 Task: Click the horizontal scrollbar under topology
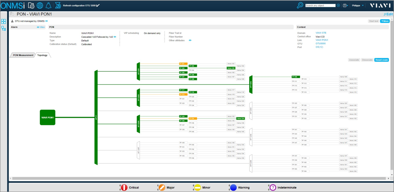point(198,179)
